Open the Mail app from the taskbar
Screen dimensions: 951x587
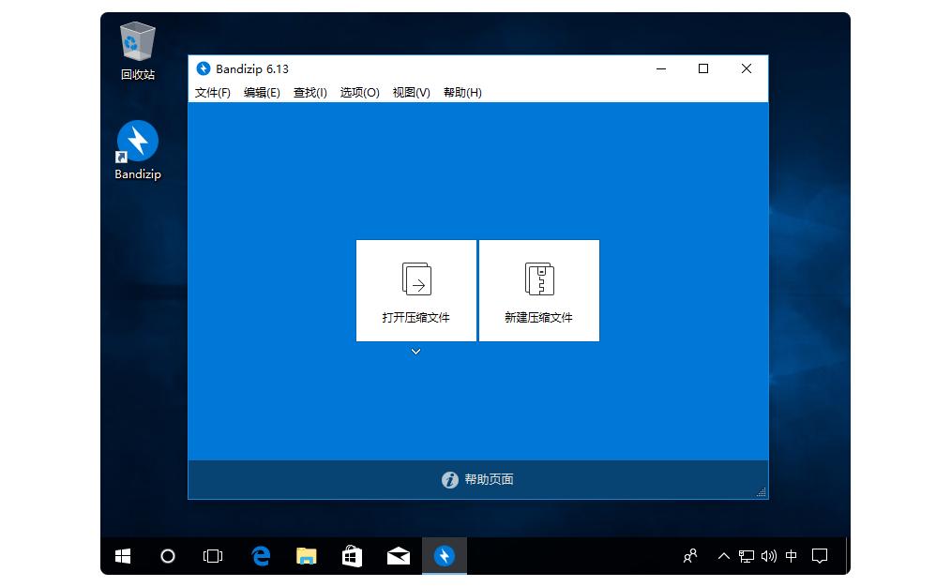(x=398, y=555)
